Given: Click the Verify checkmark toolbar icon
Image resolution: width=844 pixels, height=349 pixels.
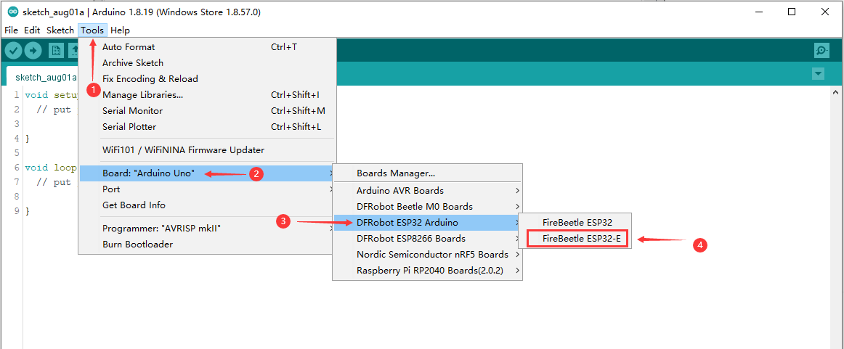Looking at the screenshot, I should (x=14, y=50).
